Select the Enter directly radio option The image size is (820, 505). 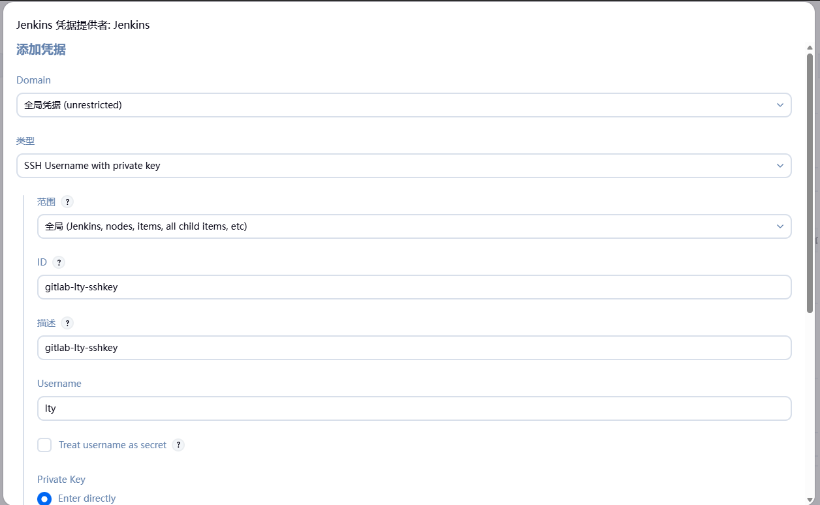point(44,498)
